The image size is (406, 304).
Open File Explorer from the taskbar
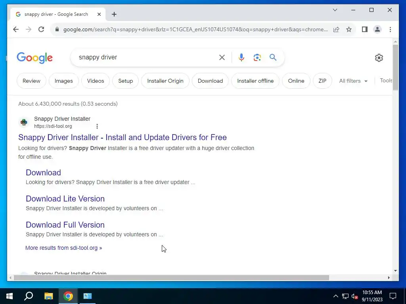click(x=48, y=296)
